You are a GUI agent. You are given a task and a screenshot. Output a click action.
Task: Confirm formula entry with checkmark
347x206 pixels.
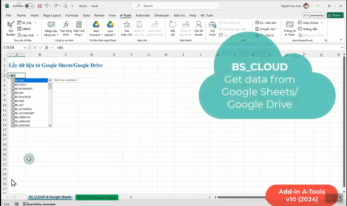click(41, 48)
